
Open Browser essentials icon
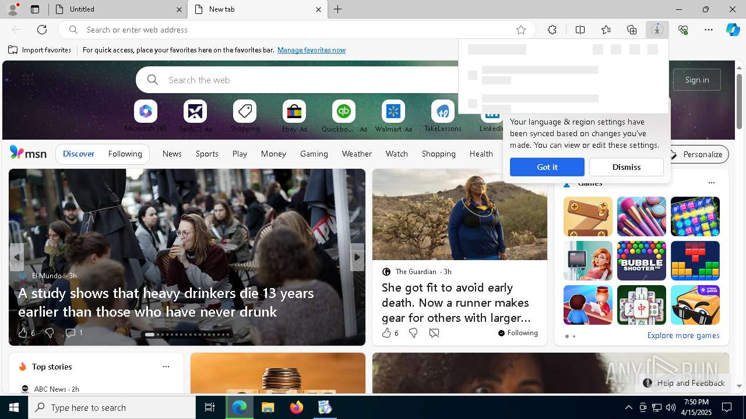click(x=683, y=30)
